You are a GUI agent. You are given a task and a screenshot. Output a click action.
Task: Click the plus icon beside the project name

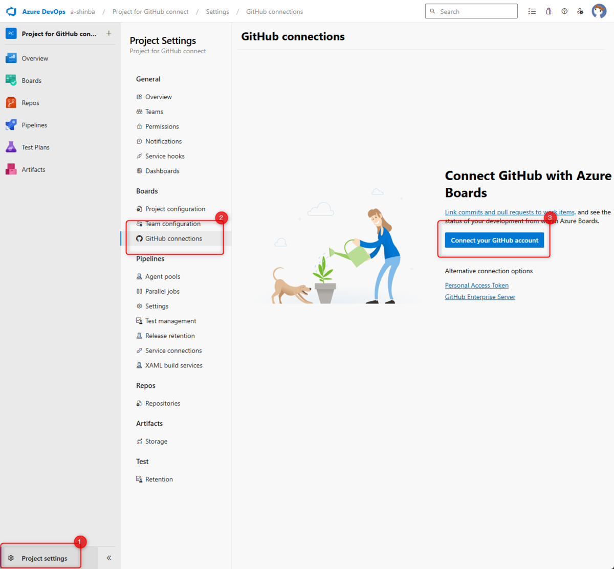108,33
